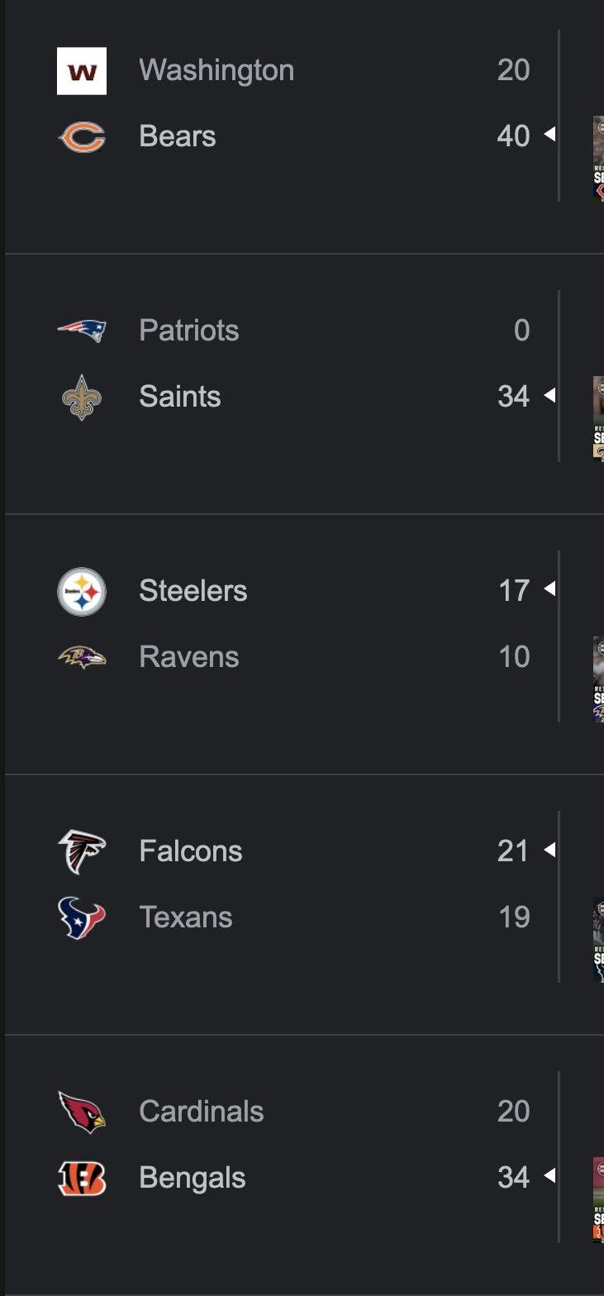This screenshot has width=604, height=1296.
Task: Open Falcons vs Texans recap thumbnail
Action: pos(598,939)
